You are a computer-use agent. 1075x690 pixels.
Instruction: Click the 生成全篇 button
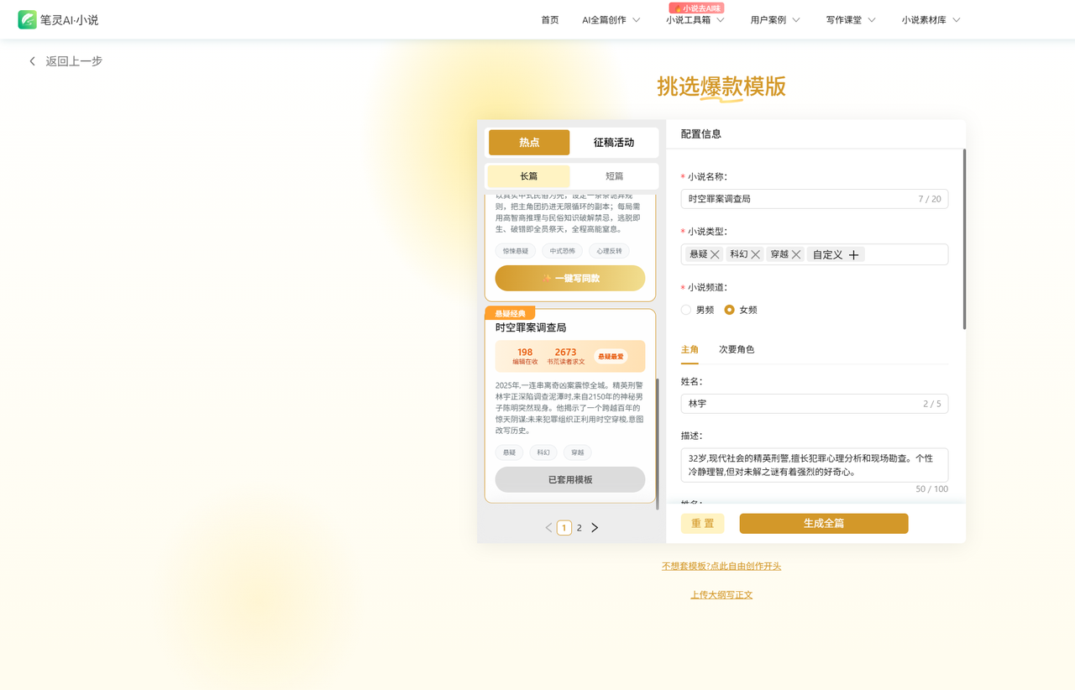[x=824, y=524]
